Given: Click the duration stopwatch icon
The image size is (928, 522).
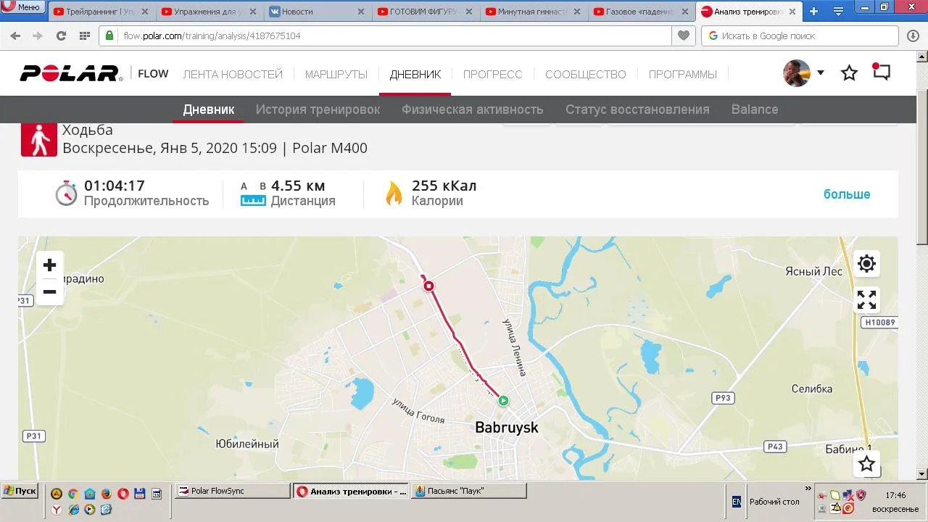Looking at the screenshot, I should pos(66,193).
